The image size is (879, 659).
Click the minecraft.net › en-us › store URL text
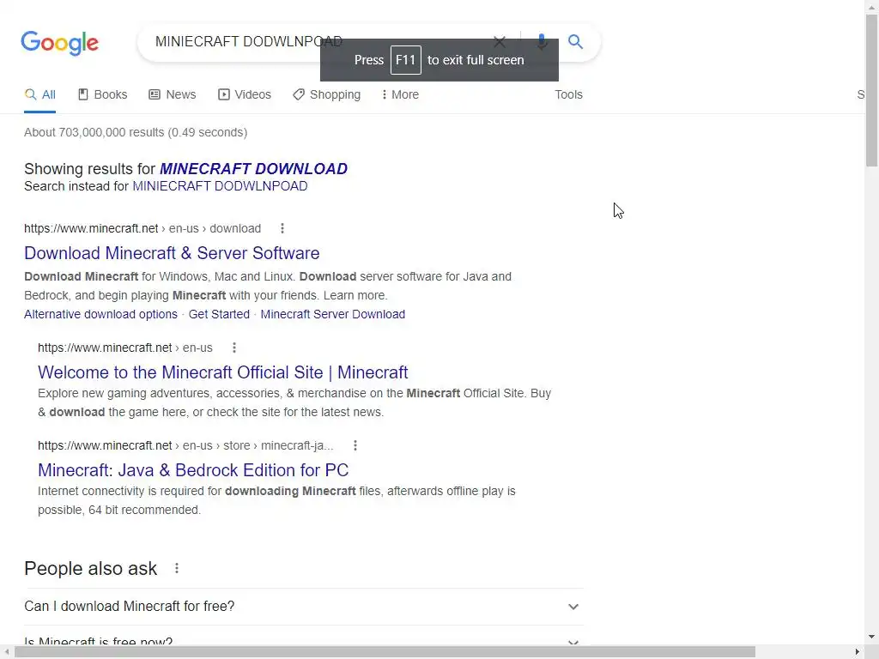(185, 445)
